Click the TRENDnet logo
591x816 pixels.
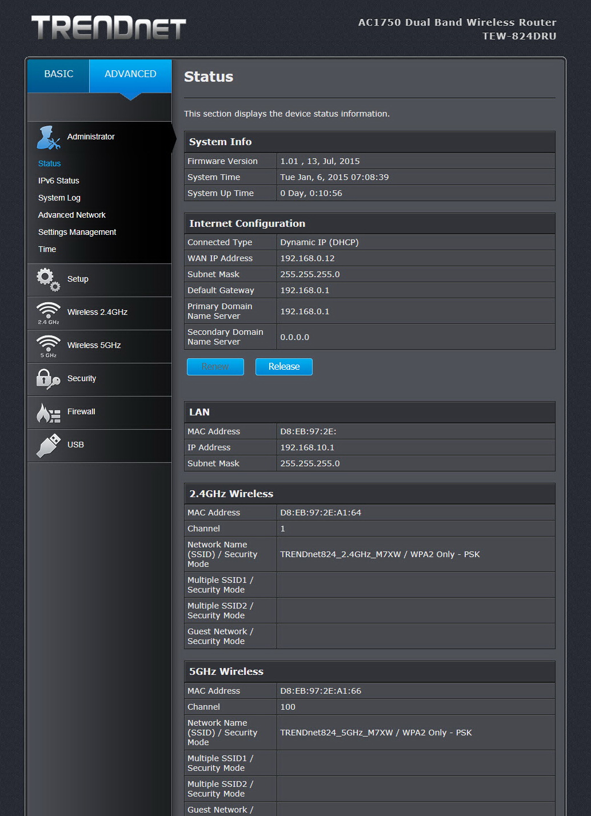[109, 27]
